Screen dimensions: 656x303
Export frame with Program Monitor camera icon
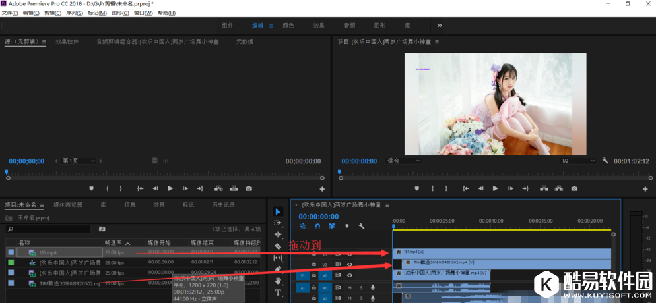(x=574, y=188)
